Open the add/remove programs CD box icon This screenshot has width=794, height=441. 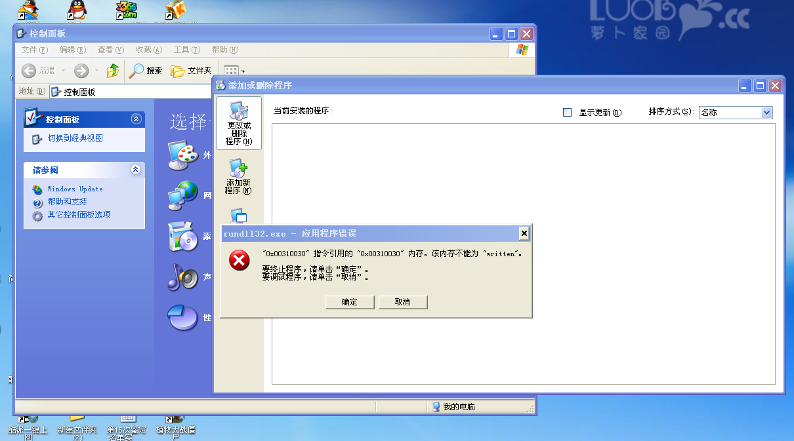(182, 237)
